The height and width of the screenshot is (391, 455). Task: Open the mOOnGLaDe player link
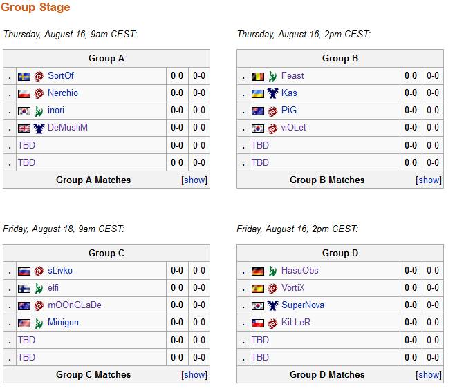[x=74, y=305]
